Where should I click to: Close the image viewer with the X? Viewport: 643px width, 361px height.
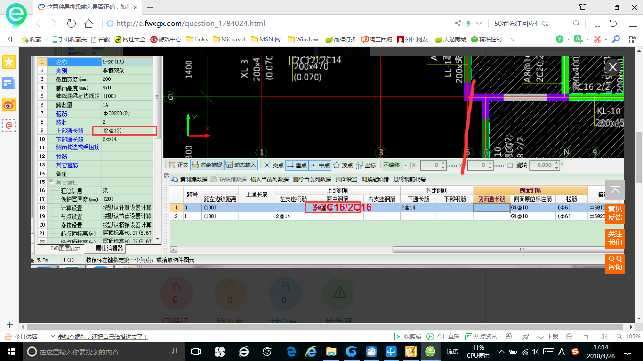612,67
